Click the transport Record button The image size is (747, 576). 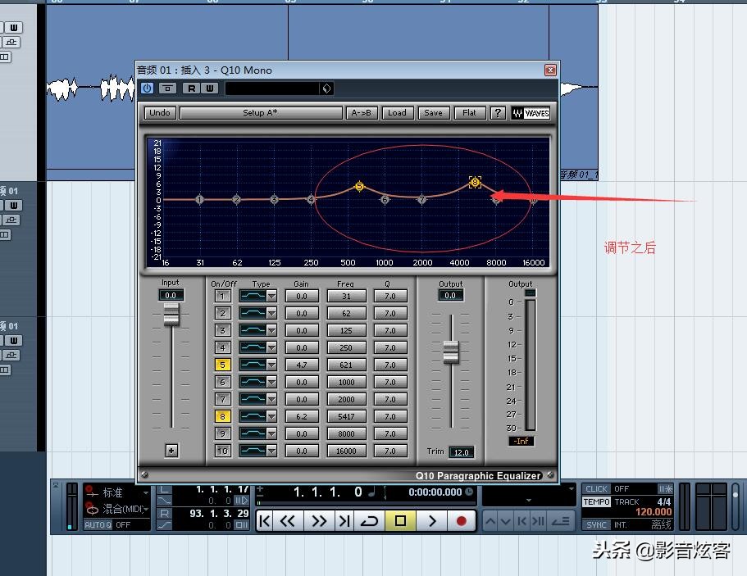click(x=461, y=521)
